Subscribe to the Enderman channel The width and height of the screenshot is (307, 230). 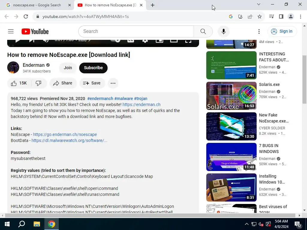click(94, 68)
